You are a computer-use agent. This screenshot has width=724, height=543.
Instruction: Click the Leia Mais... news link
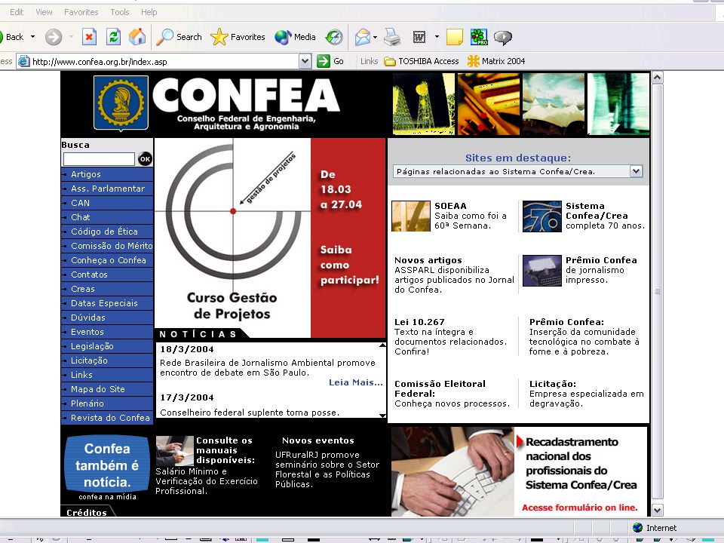tap(355, 382)
